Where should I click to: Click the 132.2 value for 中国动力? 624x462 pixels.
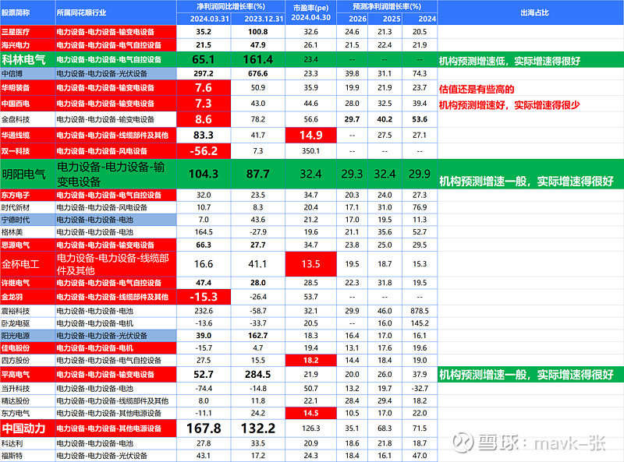click(x=258, y=428)
